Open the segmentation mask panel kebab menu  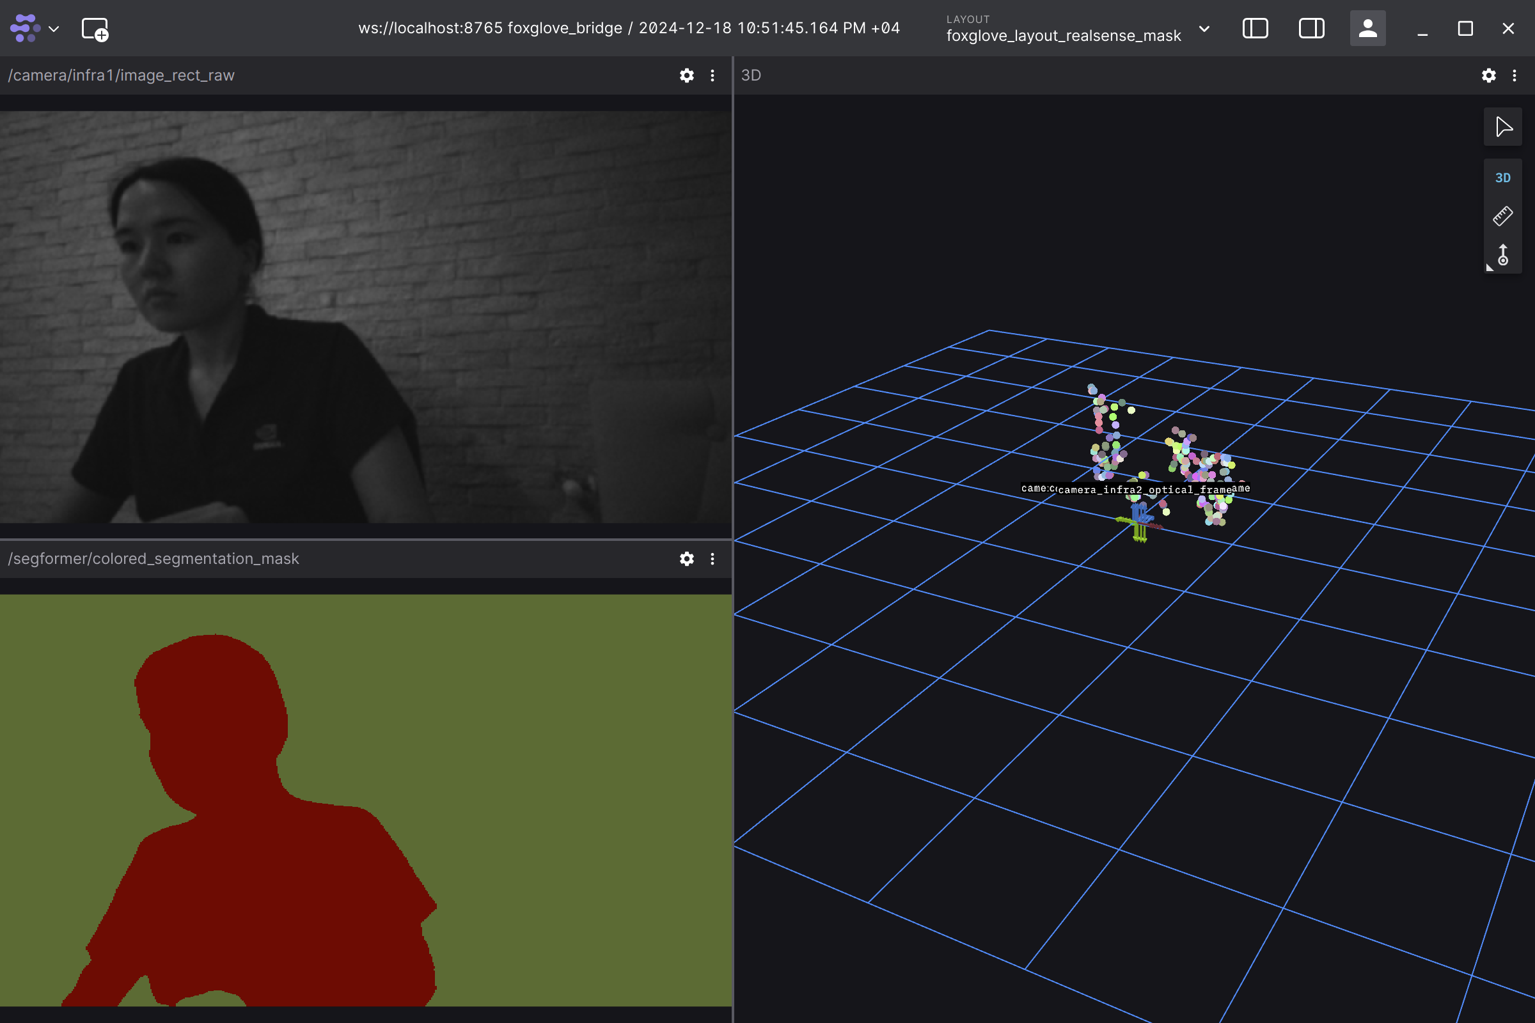(x=712, y=558)
